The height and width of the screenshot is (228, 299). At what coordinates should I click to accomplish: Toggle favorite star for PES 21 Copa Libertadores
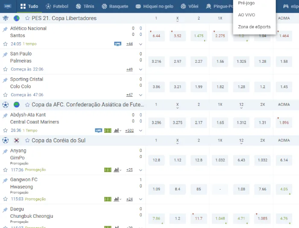coord(27,18)
